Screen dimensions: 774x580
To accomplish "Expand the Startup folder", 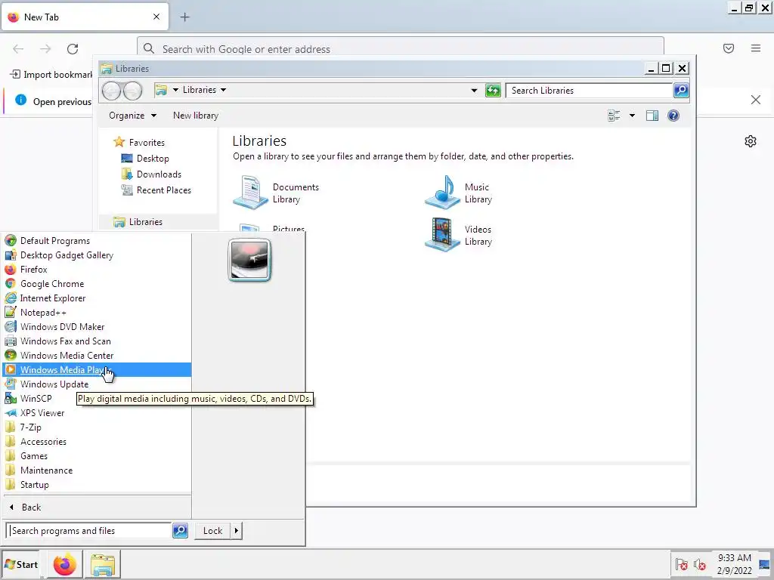I will pos(97,484).
